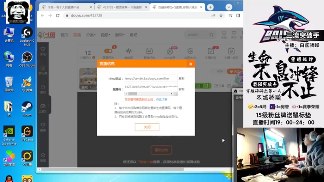Open the 火力全开 flame icon
Image resolution: width=324 pixels, height=182 pixels.
(170, 53)
